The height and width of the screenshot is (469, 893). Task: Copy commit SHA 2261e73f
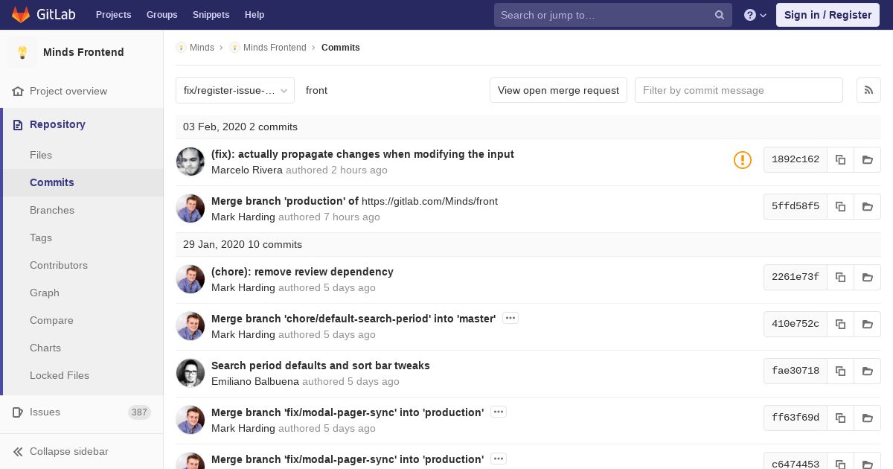pos(840,277)
